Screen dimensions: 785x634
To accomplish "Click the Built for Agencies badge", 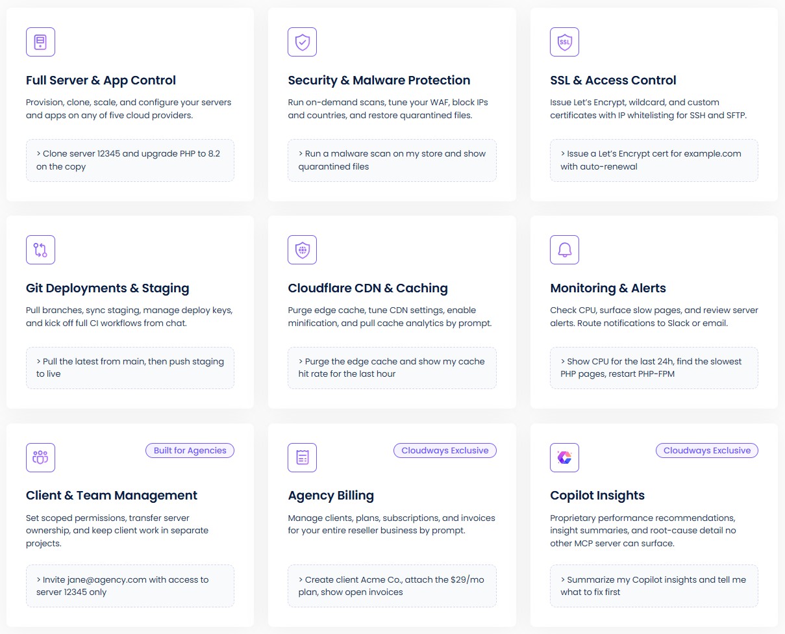I will [x=190, y=450].
